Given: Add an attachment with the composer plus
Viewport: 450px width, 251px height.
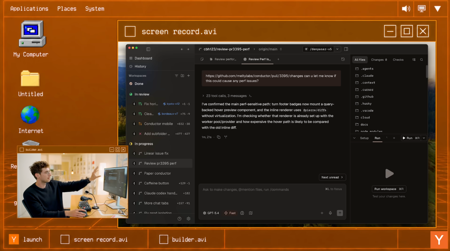Looking at the screenshot, I should (x=322, y=213).
